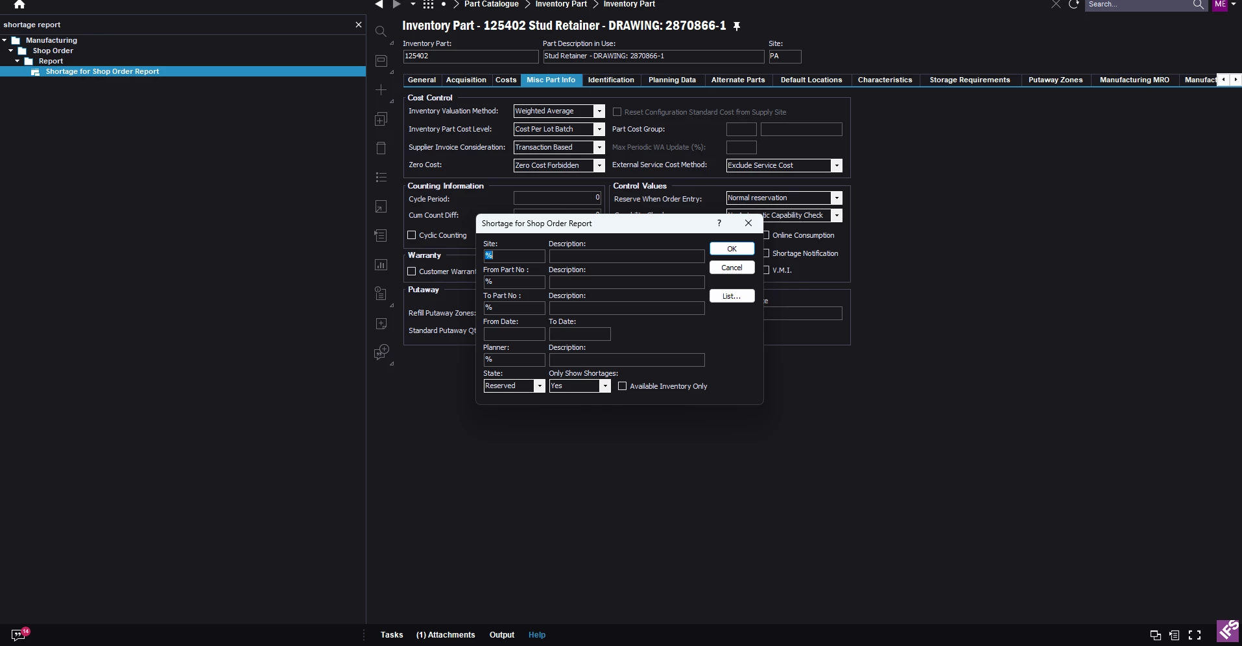
Task: Click the fullscreen icon in status bar
Action: click(x=1195, y=635)
